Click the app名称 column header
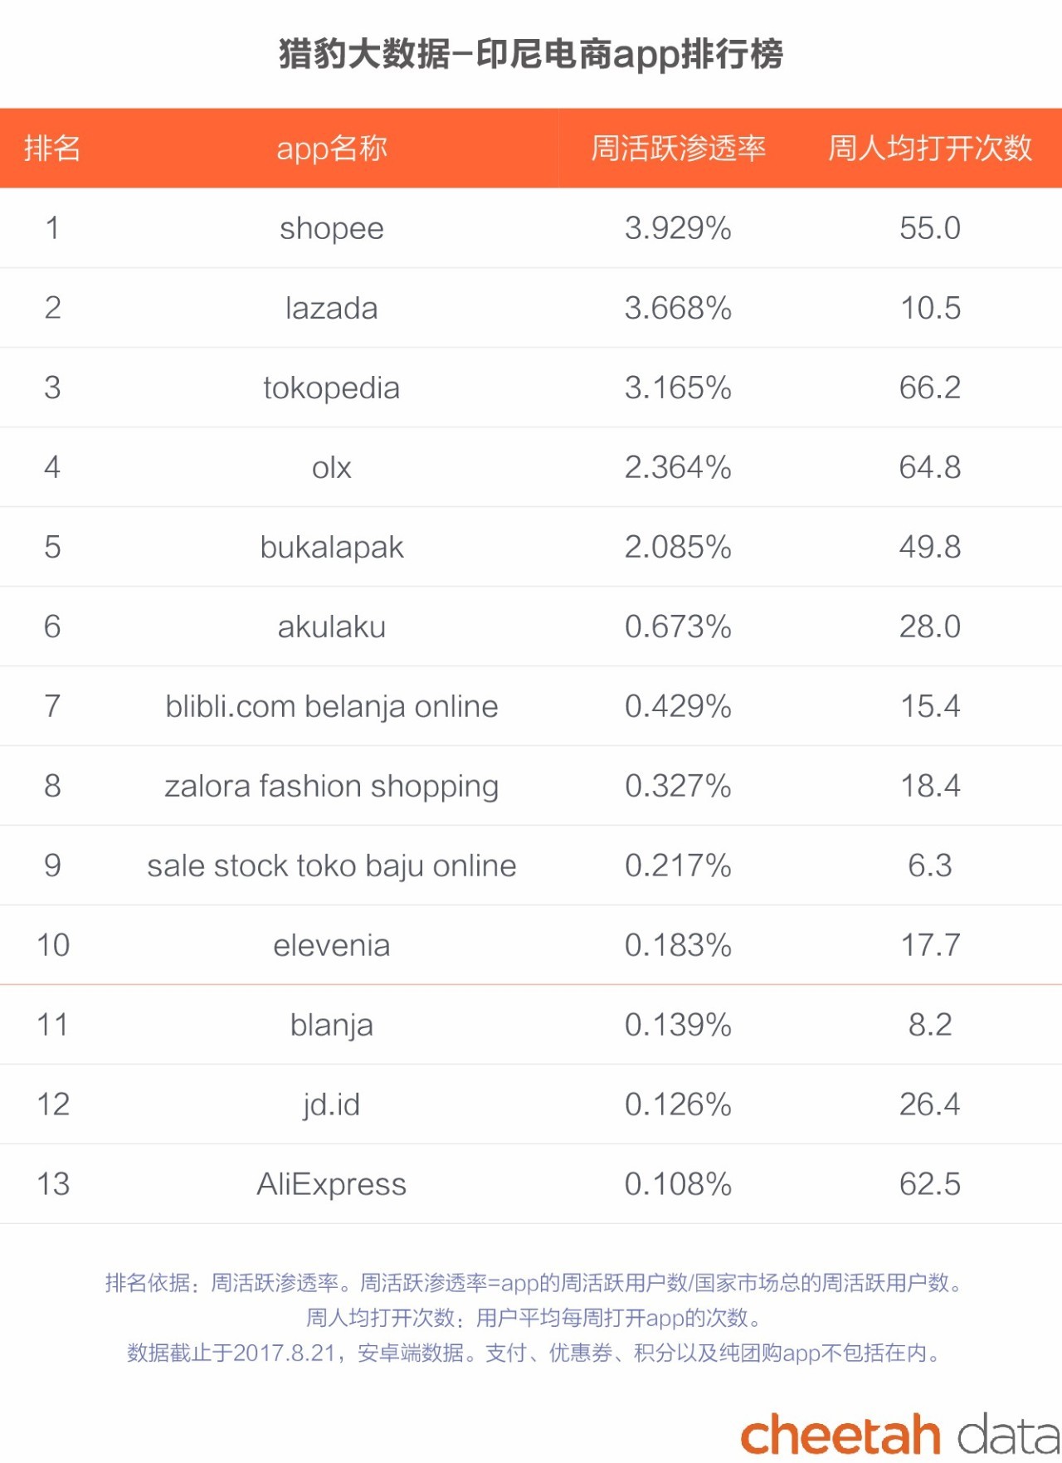Image resolution: width=1062 pixels, height=1463 pixels. [332, 149]
